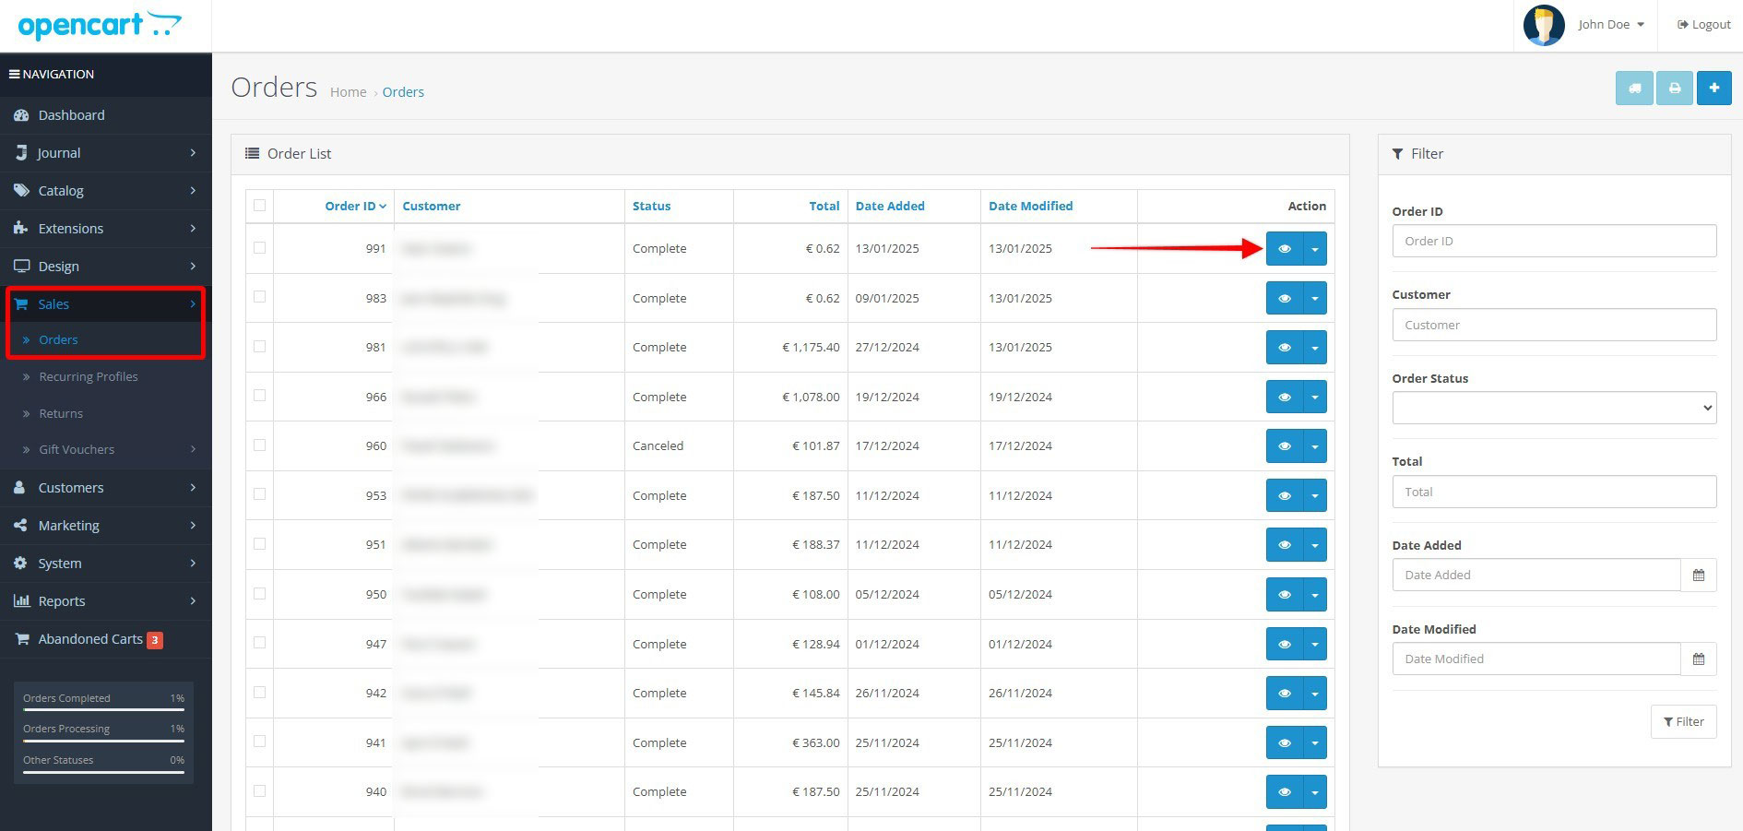The width and height of the screenshot is (1743, 831).
Task: Select the checkbox for order 981
Action: click(259, 347)
